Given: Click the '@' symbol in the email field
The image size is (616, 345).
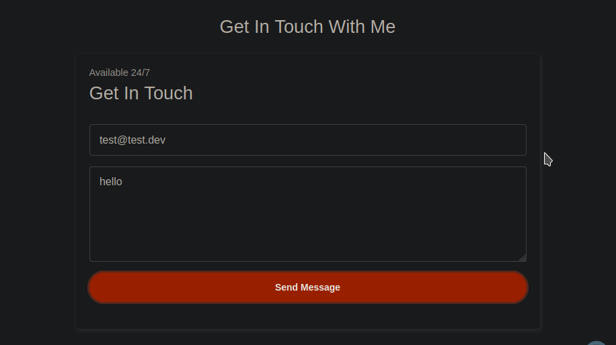Looking at the screenshot, I should click(122, 140).
